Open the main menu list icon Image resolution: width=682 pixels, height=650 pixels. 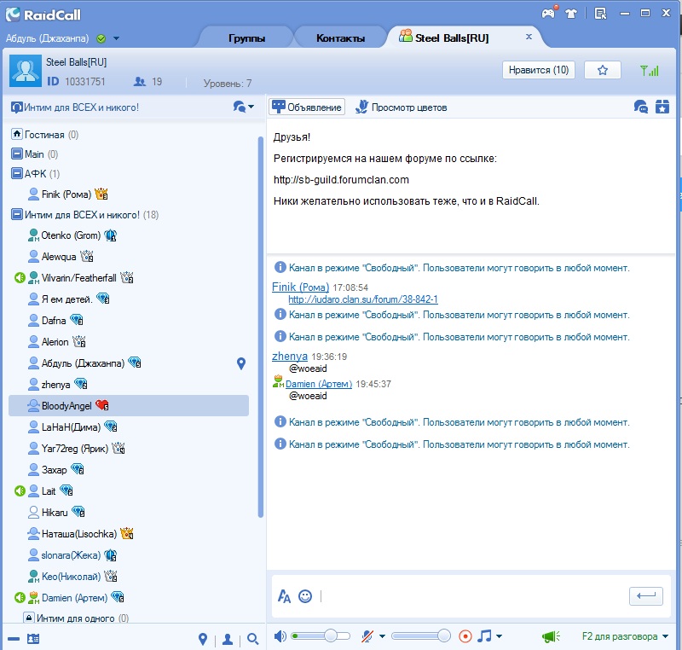tap(601, 14)
